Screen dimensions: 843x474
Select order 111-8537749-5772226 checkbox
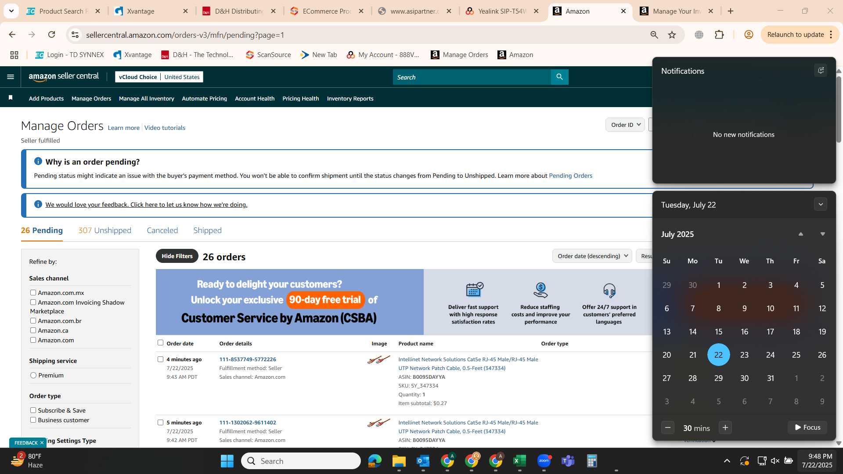pos(160,359)
